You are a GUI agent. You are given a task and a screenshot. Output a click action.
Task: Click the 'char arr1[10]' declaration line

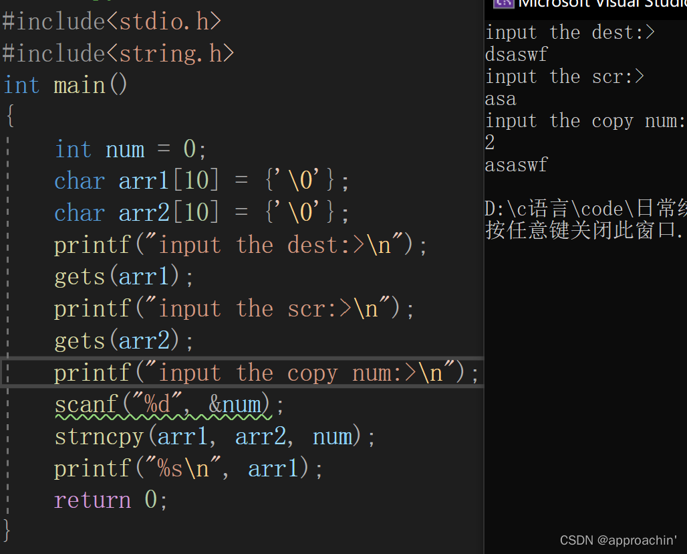pos(202,181)
